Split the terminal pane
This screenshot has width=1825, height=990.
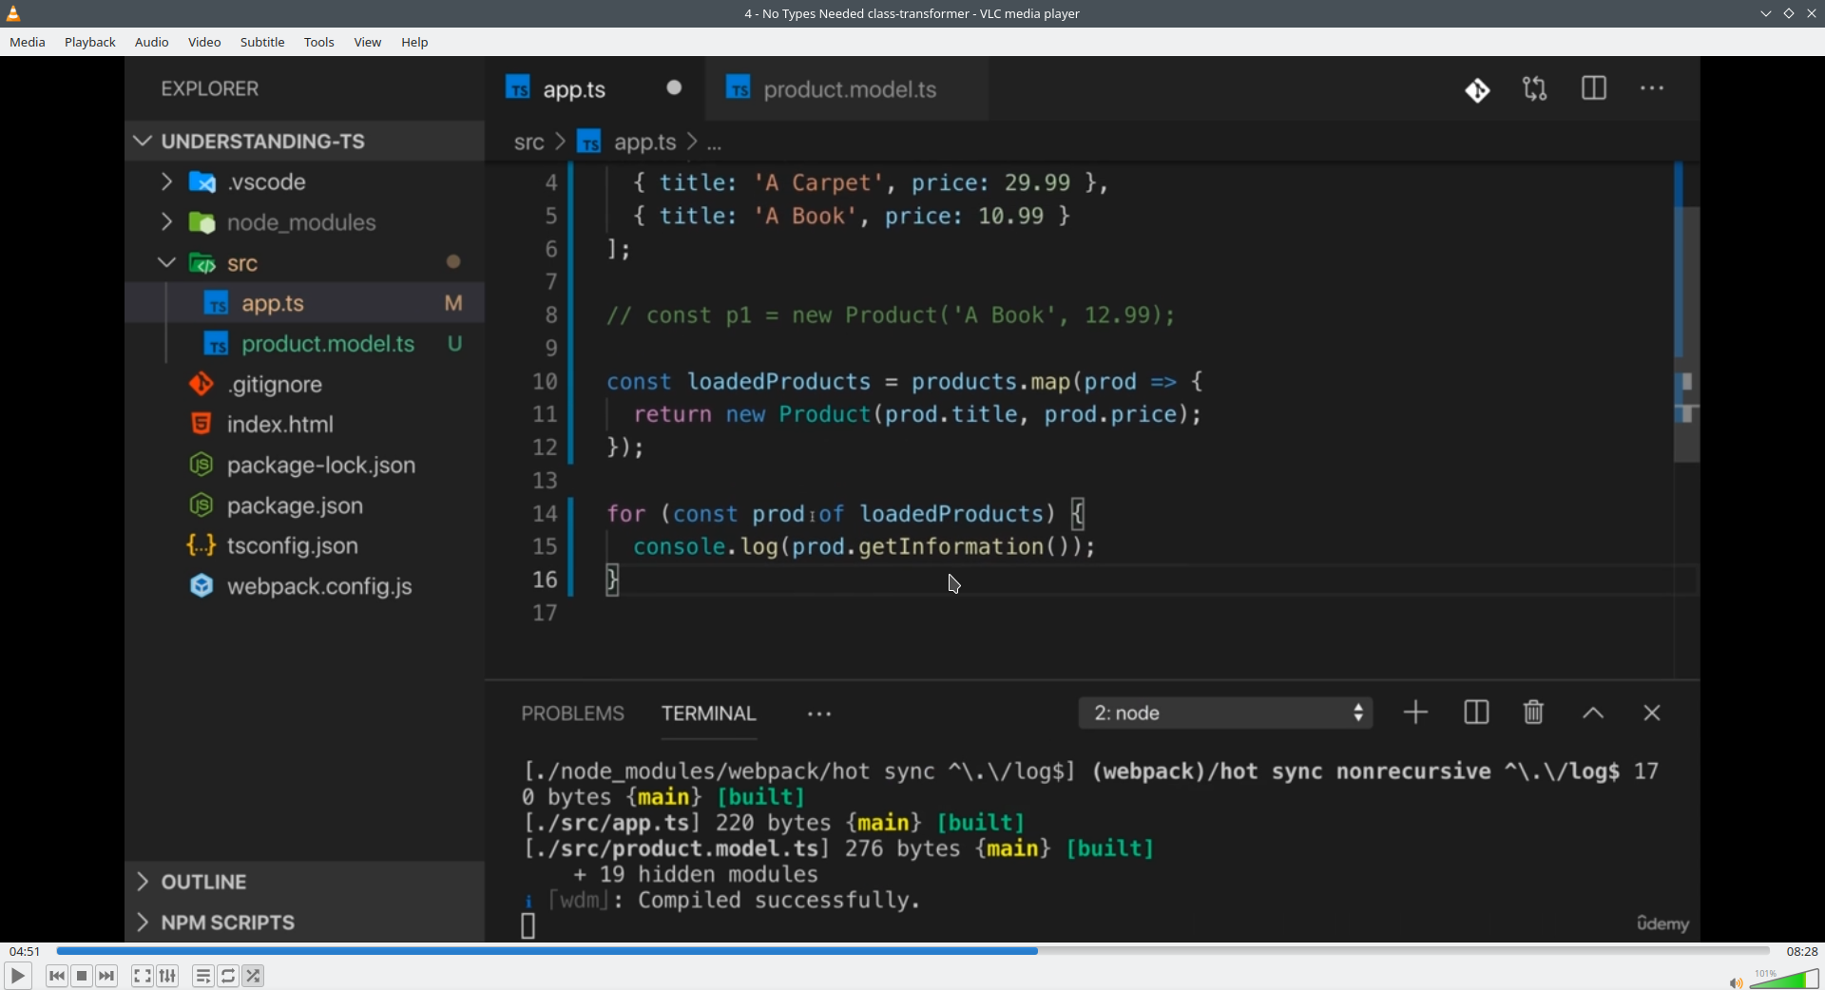[x=1475, y=713]
